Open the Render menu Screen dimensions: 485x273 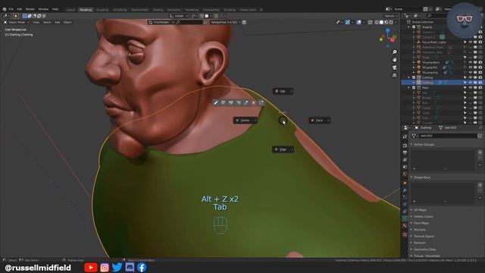click(30, 9)
